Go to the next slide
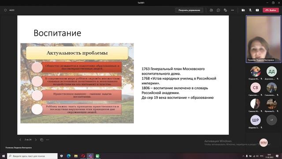The height and width of the screenshot is (159, 282). click(36, 140)
